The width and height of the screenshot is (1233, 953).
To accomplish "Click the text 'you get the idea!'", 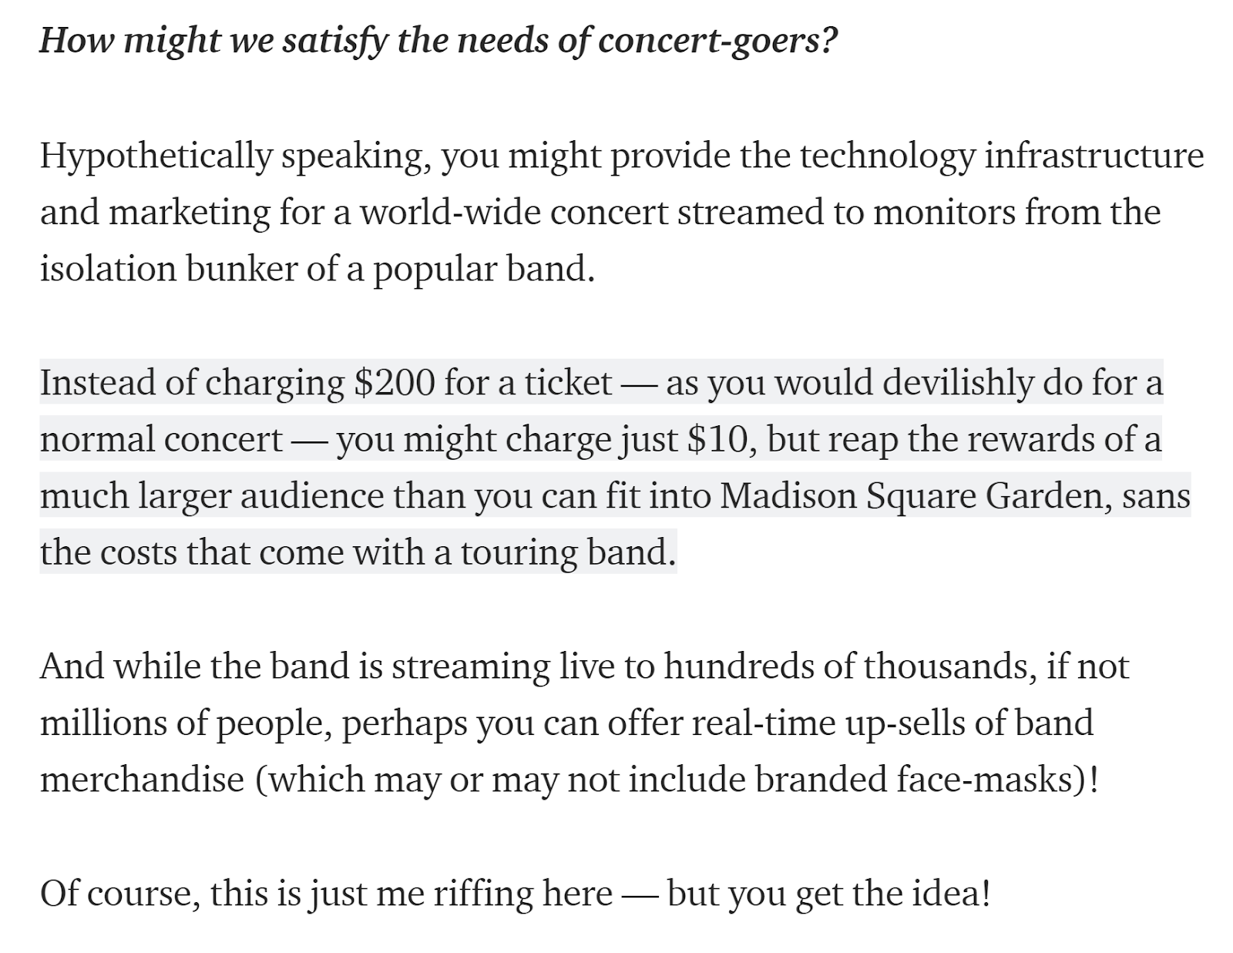I will (828, 894).
